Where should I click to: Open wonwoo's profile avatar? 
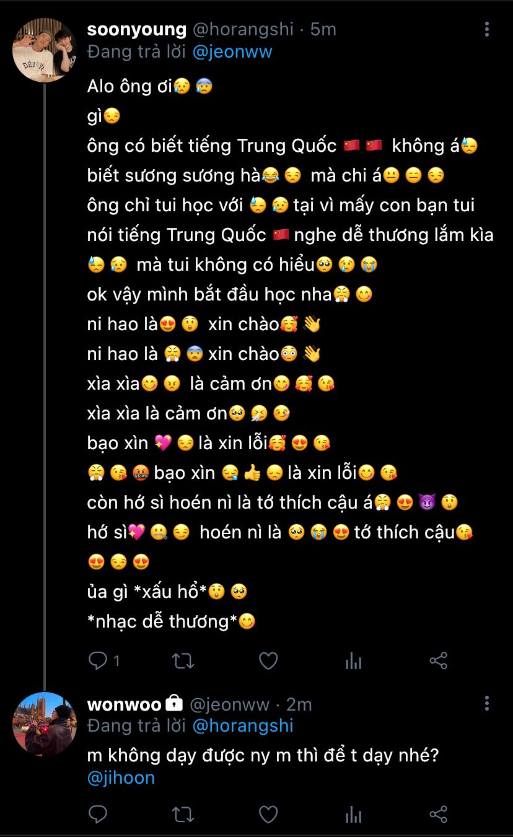coord(45,724)
